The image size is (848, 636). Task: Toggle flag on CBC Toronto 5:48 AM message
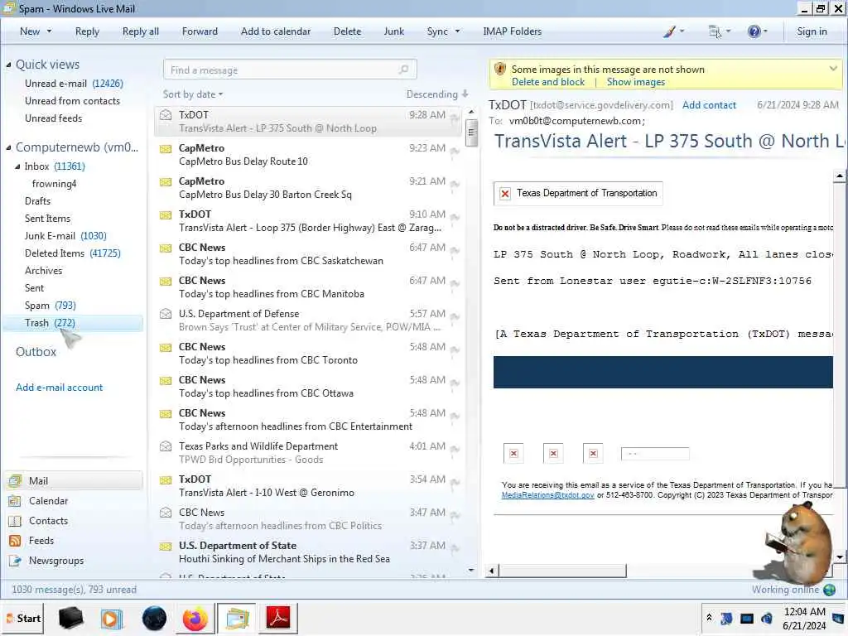(455, 350)
